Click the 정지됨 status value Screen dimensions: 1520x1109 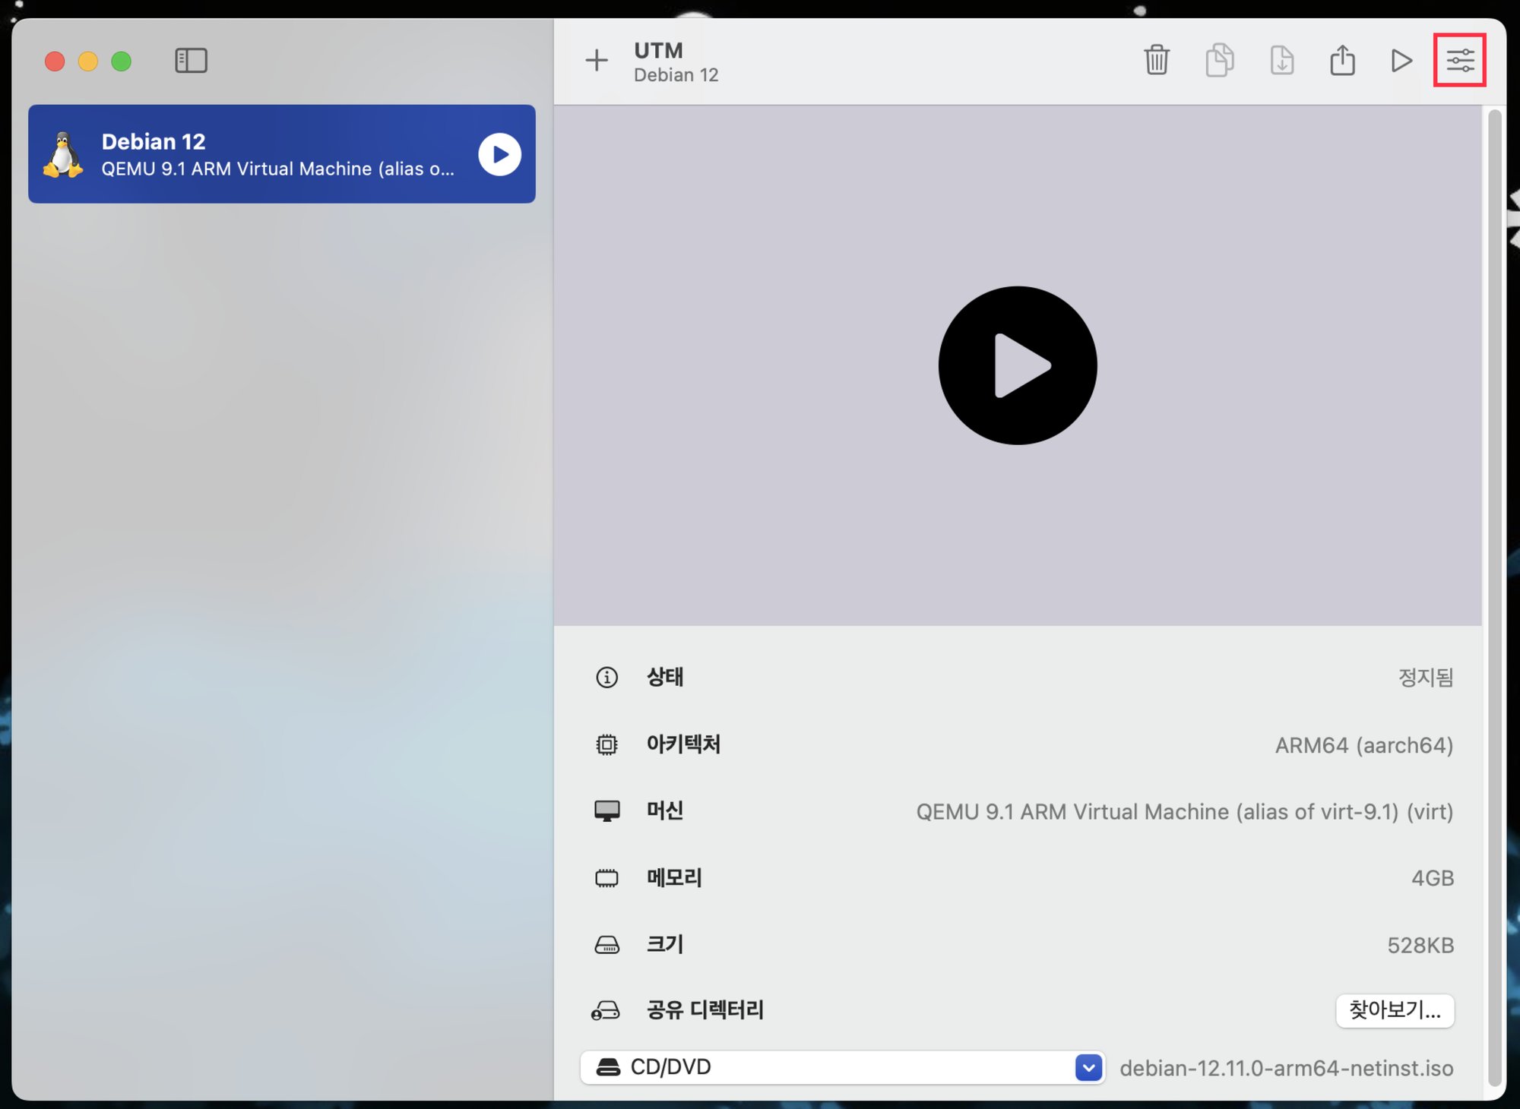[x=1426, y=677]
